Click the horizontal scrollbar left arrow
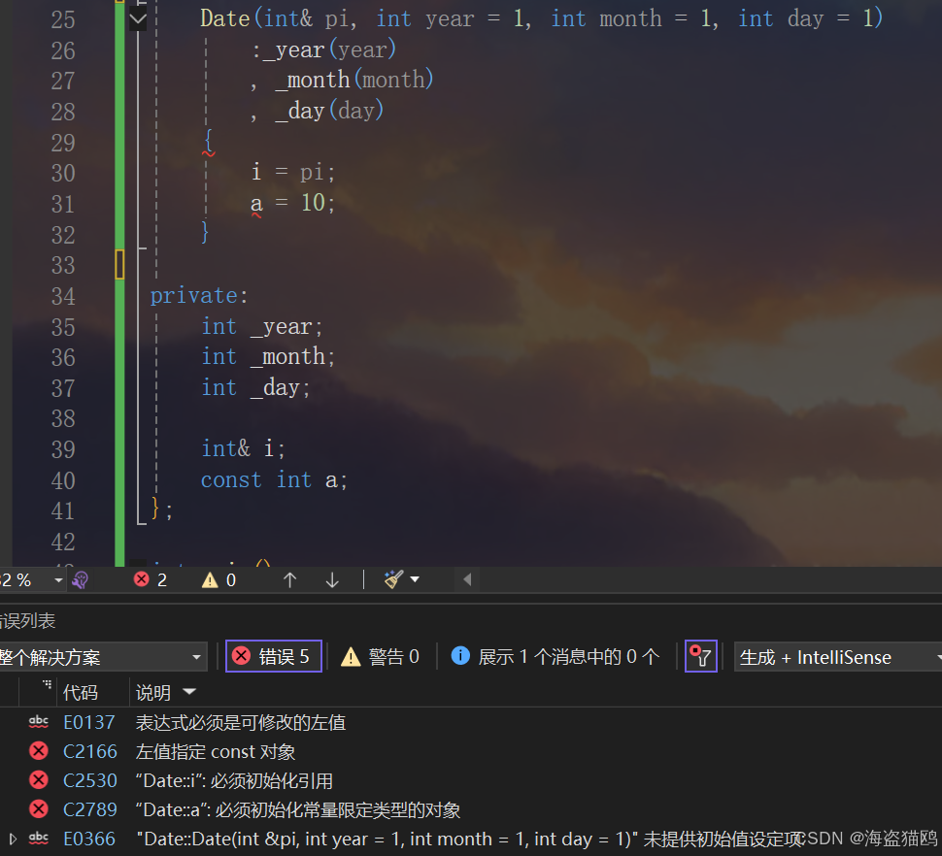The width and height of the screenshot is (942, 856). [467, 579]
